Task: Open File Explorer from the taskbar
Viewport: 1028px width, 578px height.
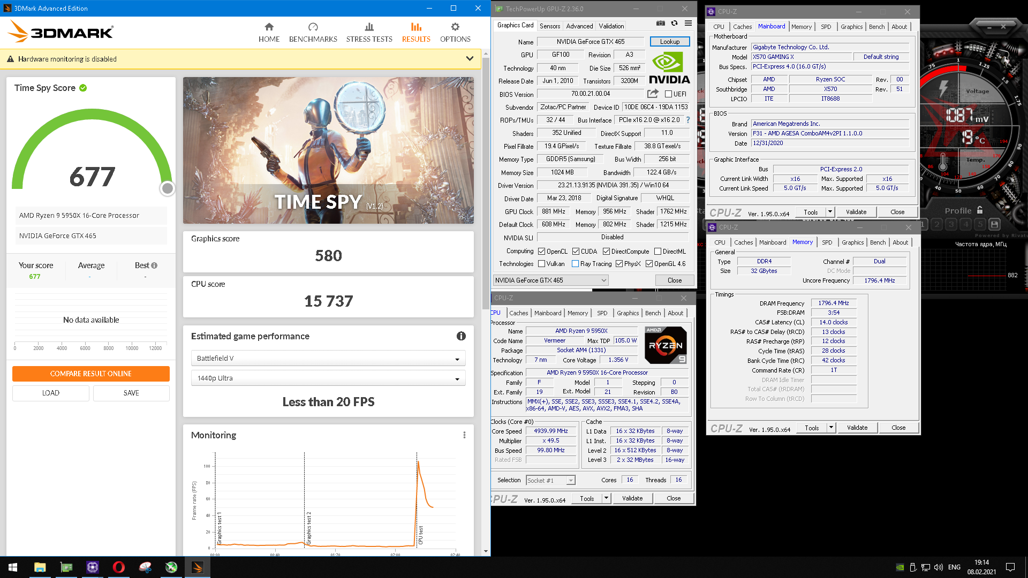Action: click(x=40, y=567)
